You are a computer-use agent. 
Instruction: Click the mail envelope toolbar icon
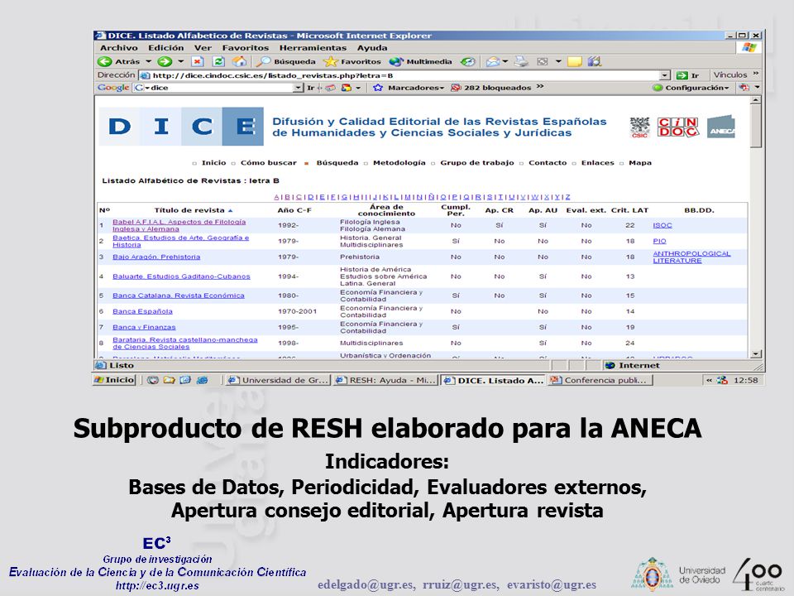tap(492, 62)
